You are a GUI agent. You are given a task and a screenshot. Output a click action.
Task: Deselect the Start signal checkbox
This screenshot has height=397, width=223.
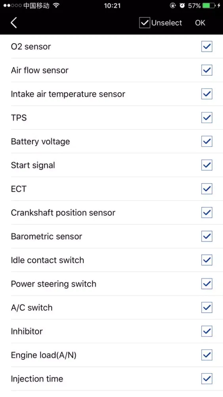(207, 165)
